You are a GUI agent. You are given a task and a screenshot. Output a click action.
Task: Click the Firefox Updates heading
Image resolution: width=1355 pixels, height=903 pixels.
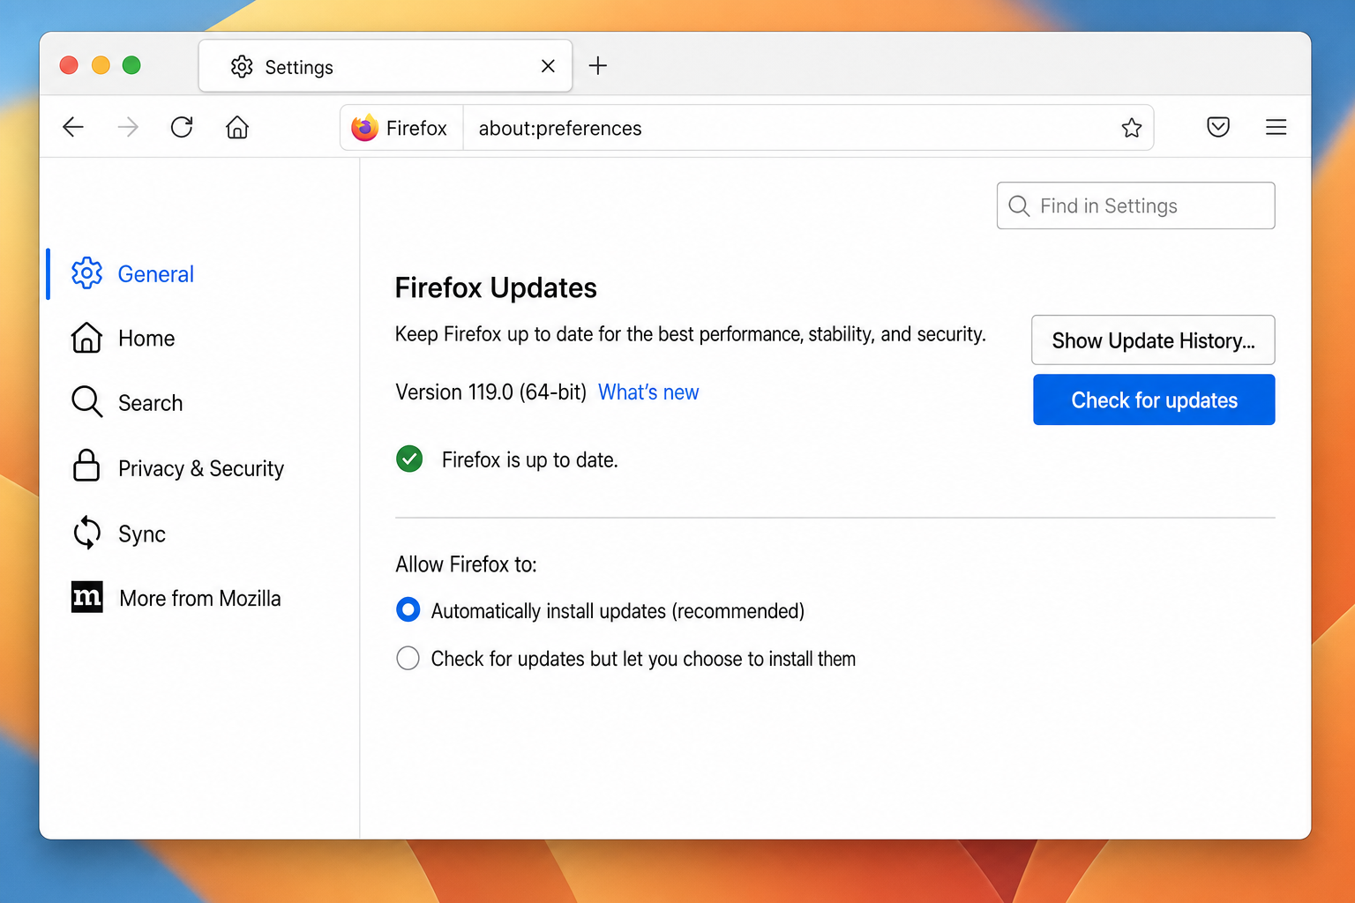coord(496,287)
